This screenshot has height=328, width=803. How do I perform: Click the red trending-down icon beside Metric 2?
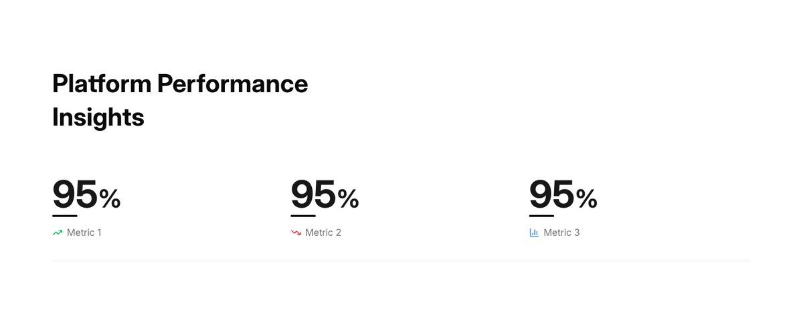point(296,233)
